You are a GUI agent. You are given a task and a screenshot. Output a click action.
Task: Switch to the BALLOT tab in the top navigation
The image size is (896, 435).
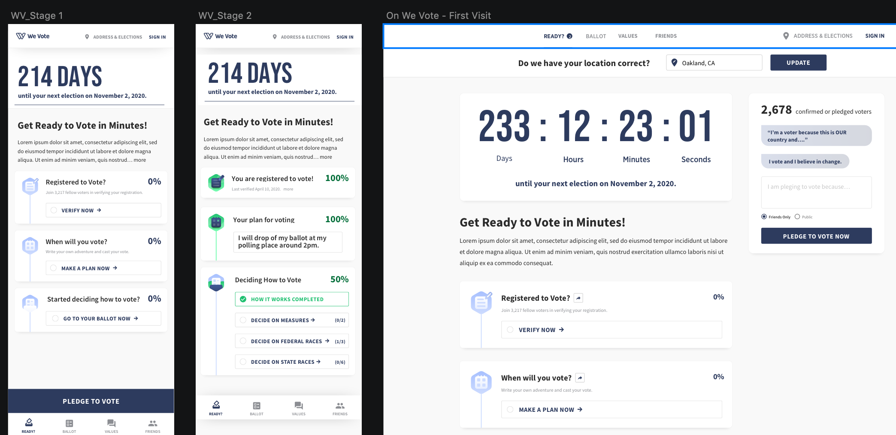click(x=596, y=36)
